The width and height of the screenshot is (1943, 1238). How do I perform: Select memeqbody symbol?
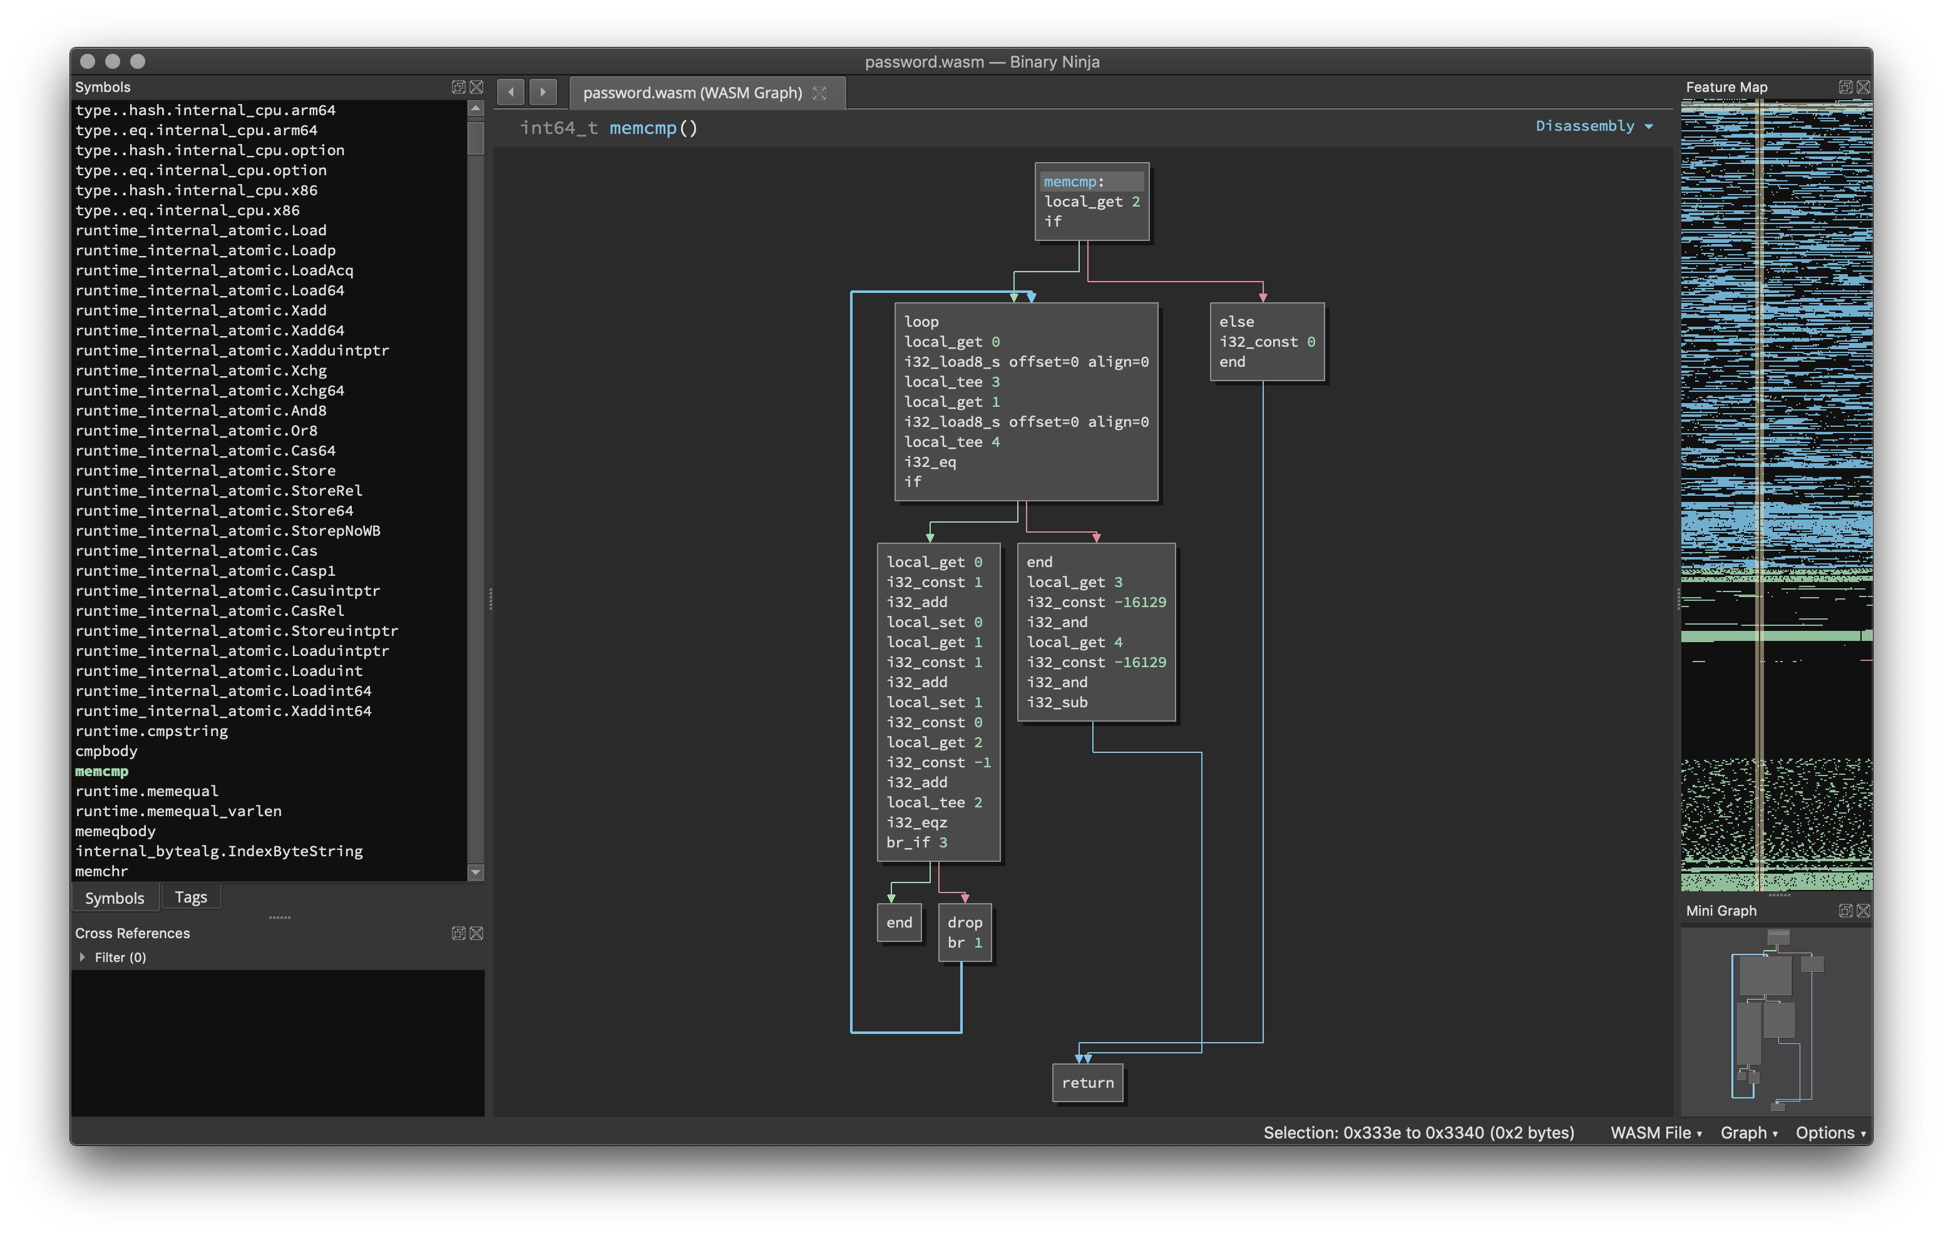click(x=115, y=831)
